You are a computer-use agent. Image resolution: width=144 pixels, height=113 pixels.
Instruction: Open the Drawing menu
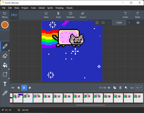(60, 8)
